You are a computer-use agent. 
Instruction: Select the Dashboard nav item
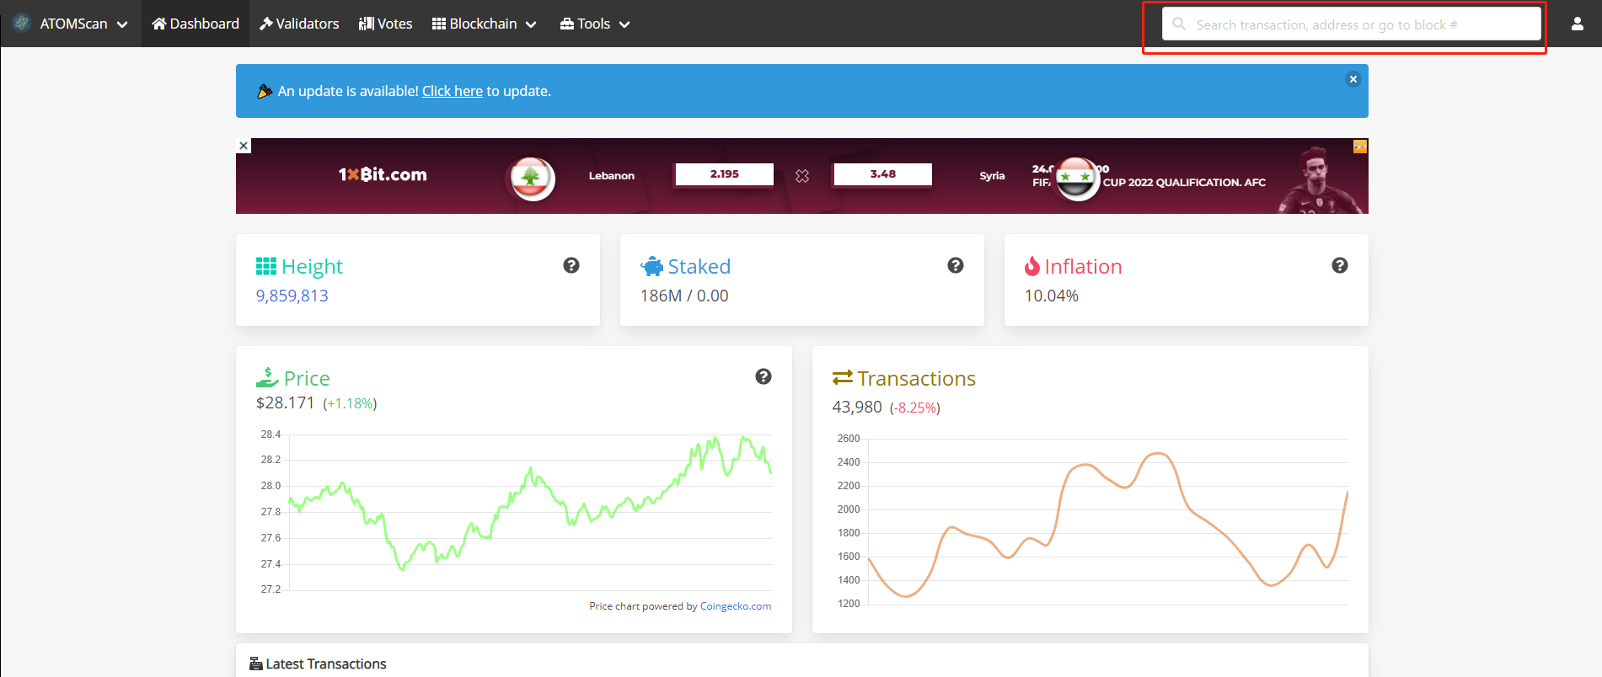pos(196,24)
